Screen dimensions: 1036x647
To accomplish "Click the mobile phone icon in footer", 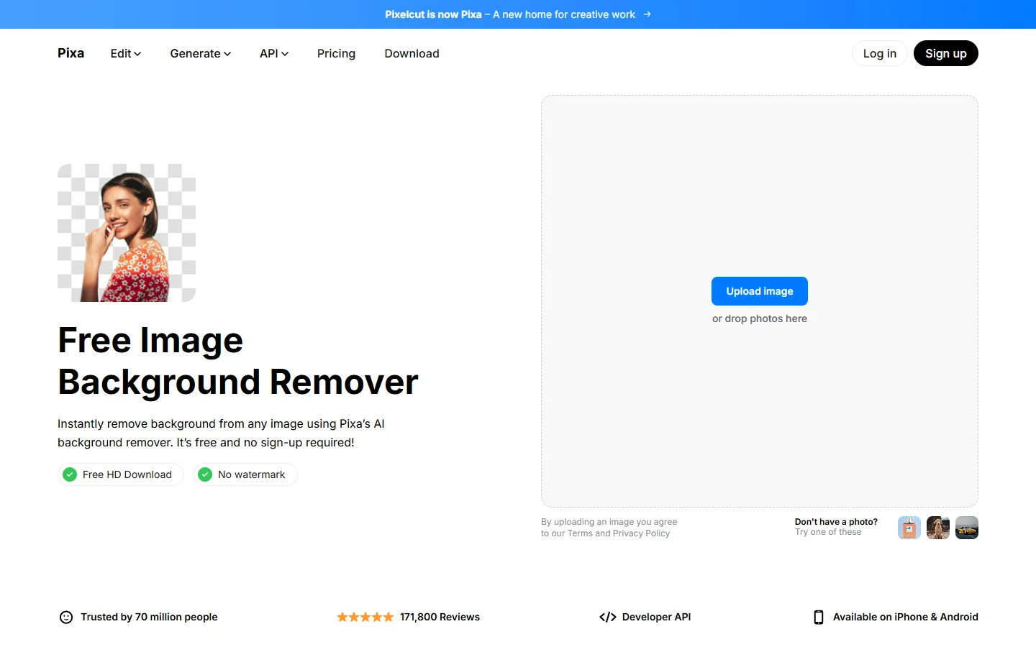I will click(818, 617).
